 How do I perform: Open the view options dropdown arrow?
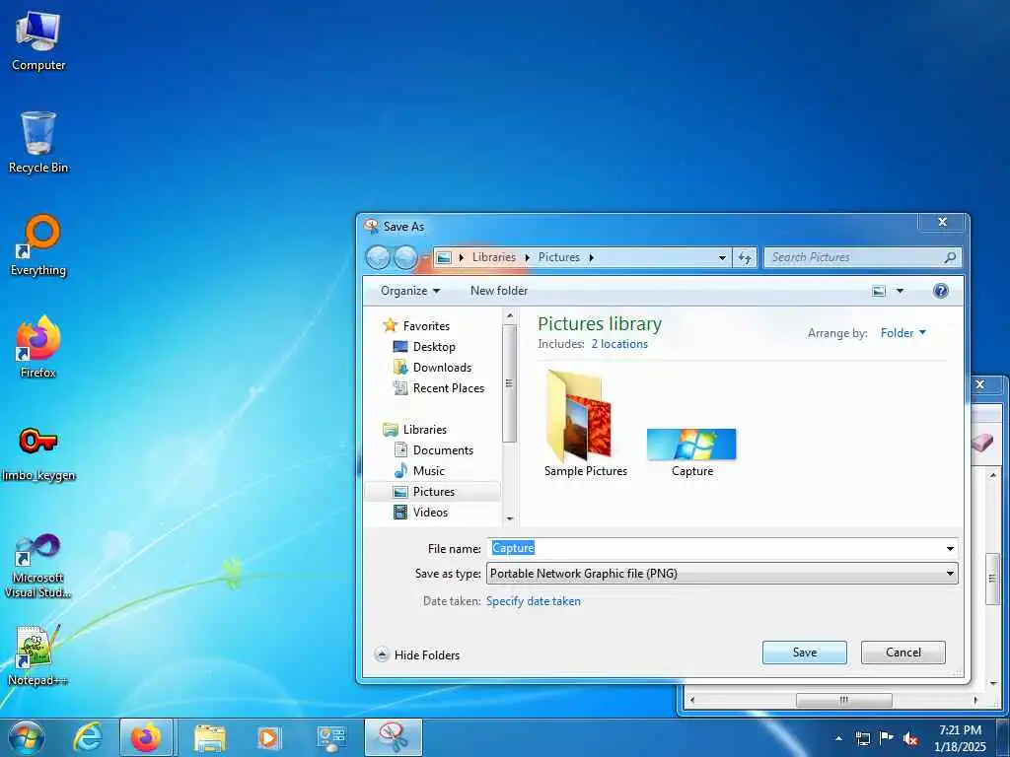point(900,291)
